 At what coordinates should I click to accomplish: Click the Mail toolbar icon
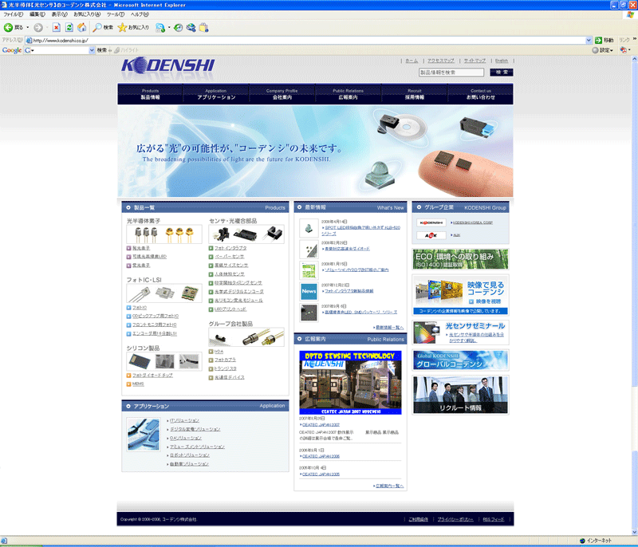191,27
